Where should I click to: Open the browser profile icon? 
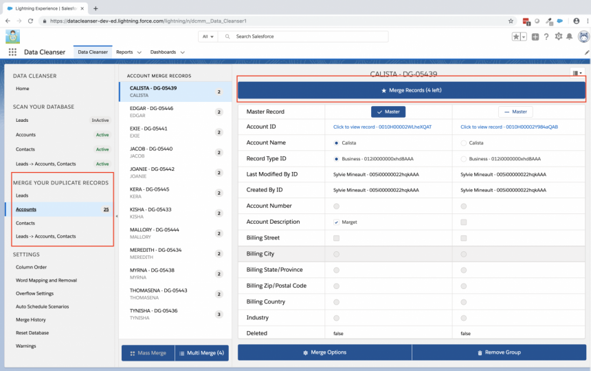[x=577, y=21]
